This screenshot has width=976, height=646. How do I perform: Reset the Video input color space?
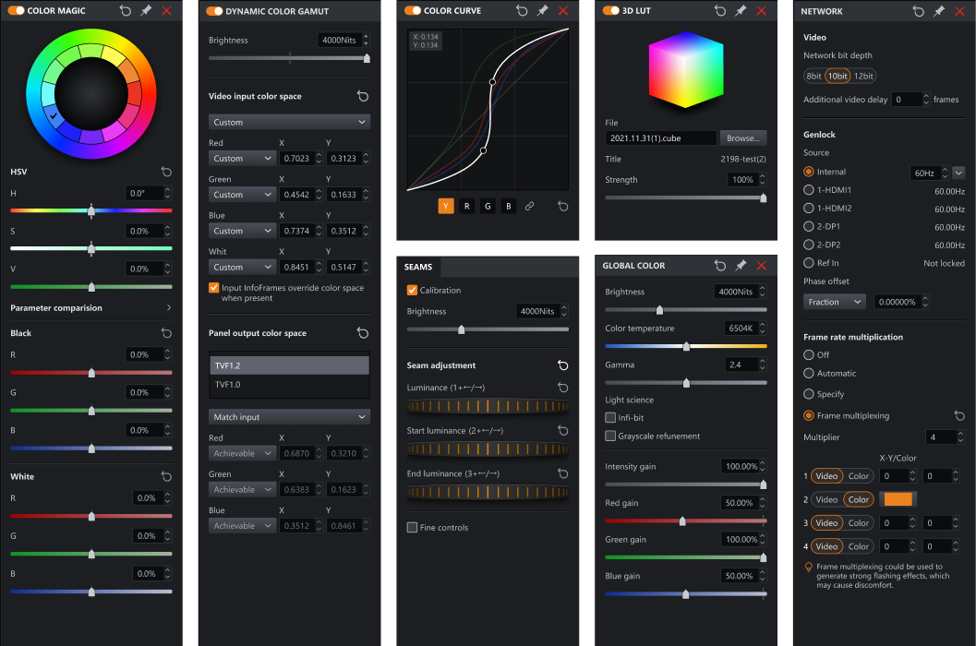tap(362, 95)
